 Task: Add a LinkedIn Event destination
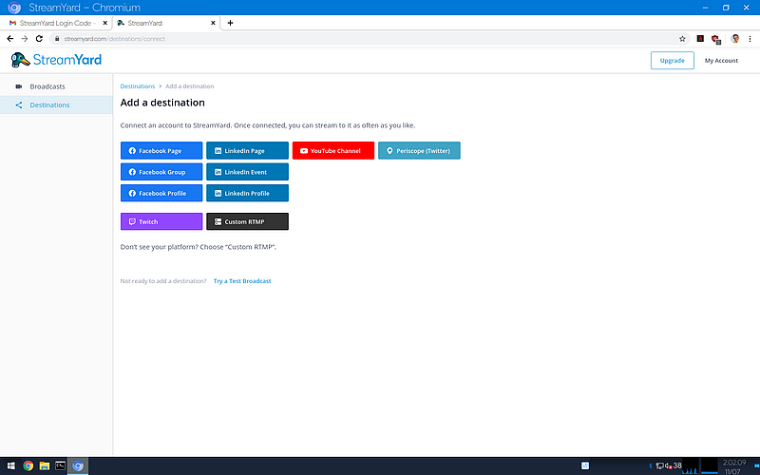(247, 172)
